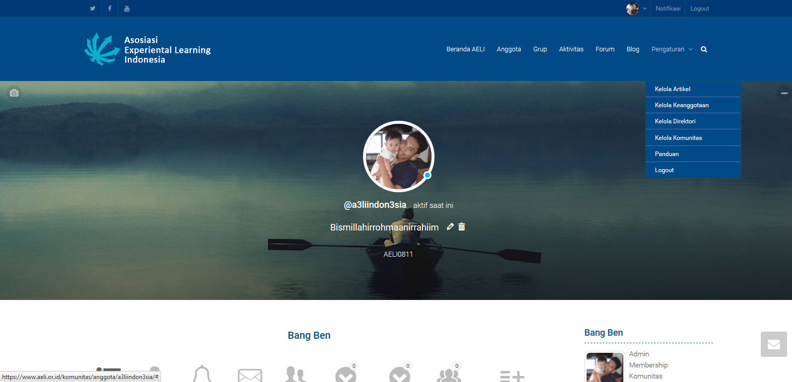This screenshot has height=382, width=792.
Task: Expand the Pengaturan dropdown menu
Action: click(672, 49)
